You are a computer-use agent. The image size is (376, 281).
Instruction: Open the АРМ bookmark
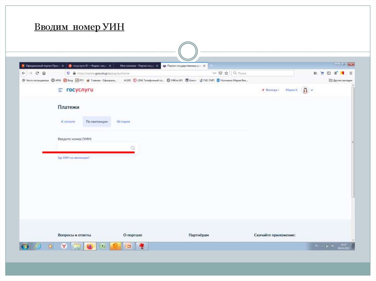tap(56, 81)
